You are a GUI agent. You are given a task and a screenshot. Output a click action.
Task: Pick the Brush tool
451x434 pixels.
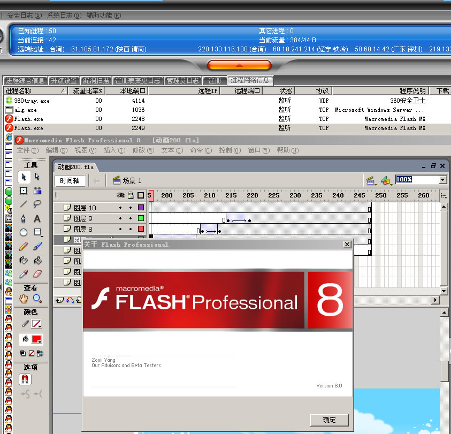click(x=37, y=246)
